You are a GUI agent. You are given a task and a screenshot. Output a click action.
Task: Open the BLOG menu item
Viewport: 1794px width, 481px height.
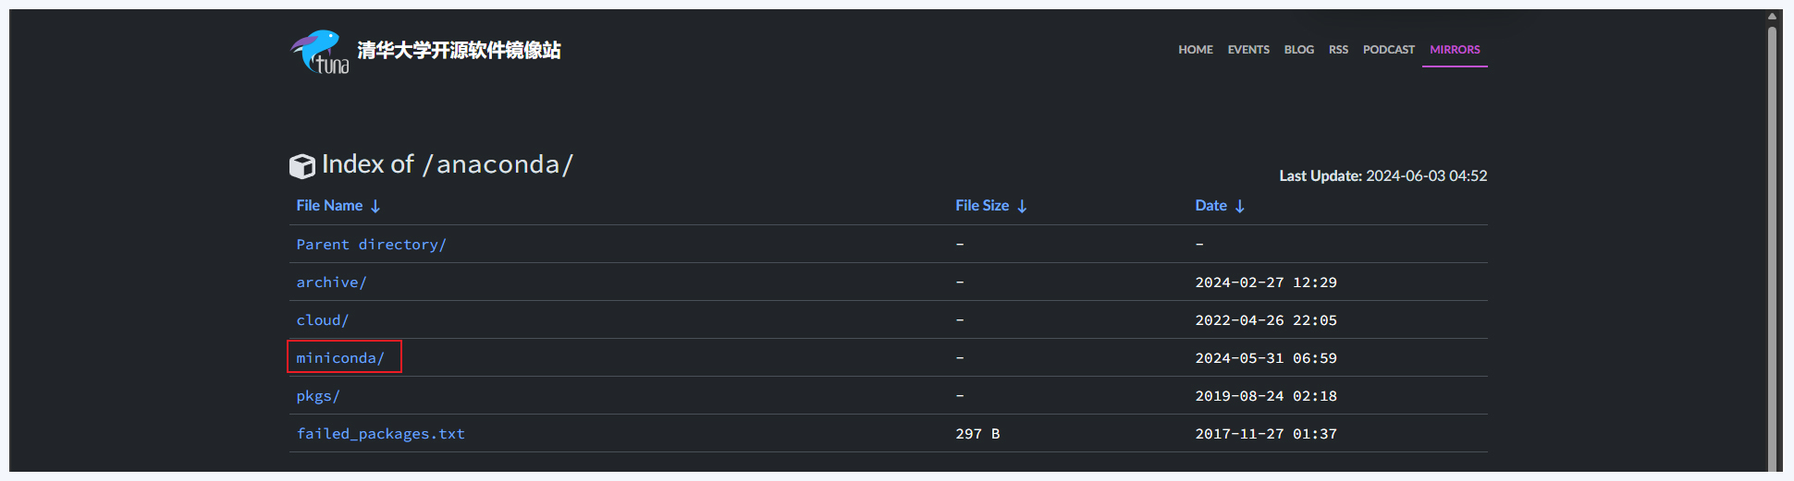click(1298, 50)
